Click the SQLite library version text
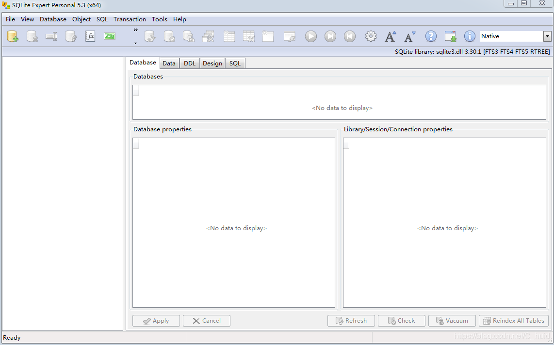 [473, 52]
